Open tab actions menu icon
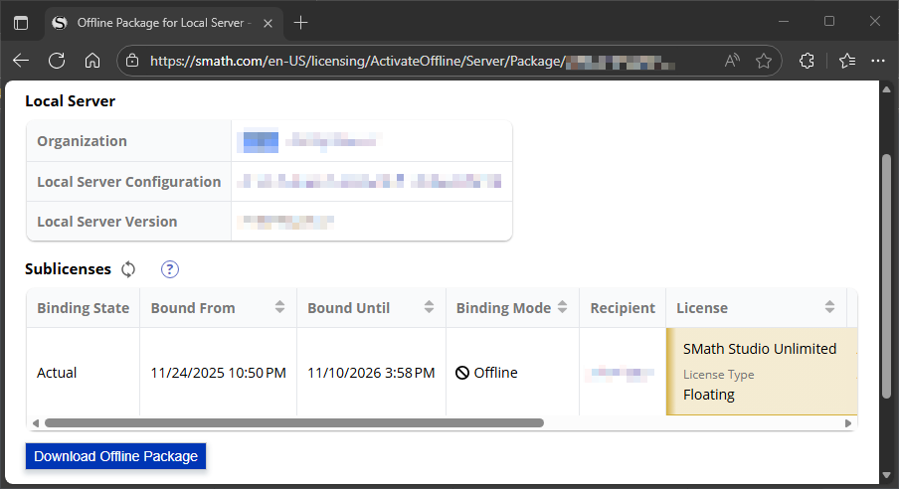Image resolution: width=899 pixels, height=489 pixels. point(21,23)
